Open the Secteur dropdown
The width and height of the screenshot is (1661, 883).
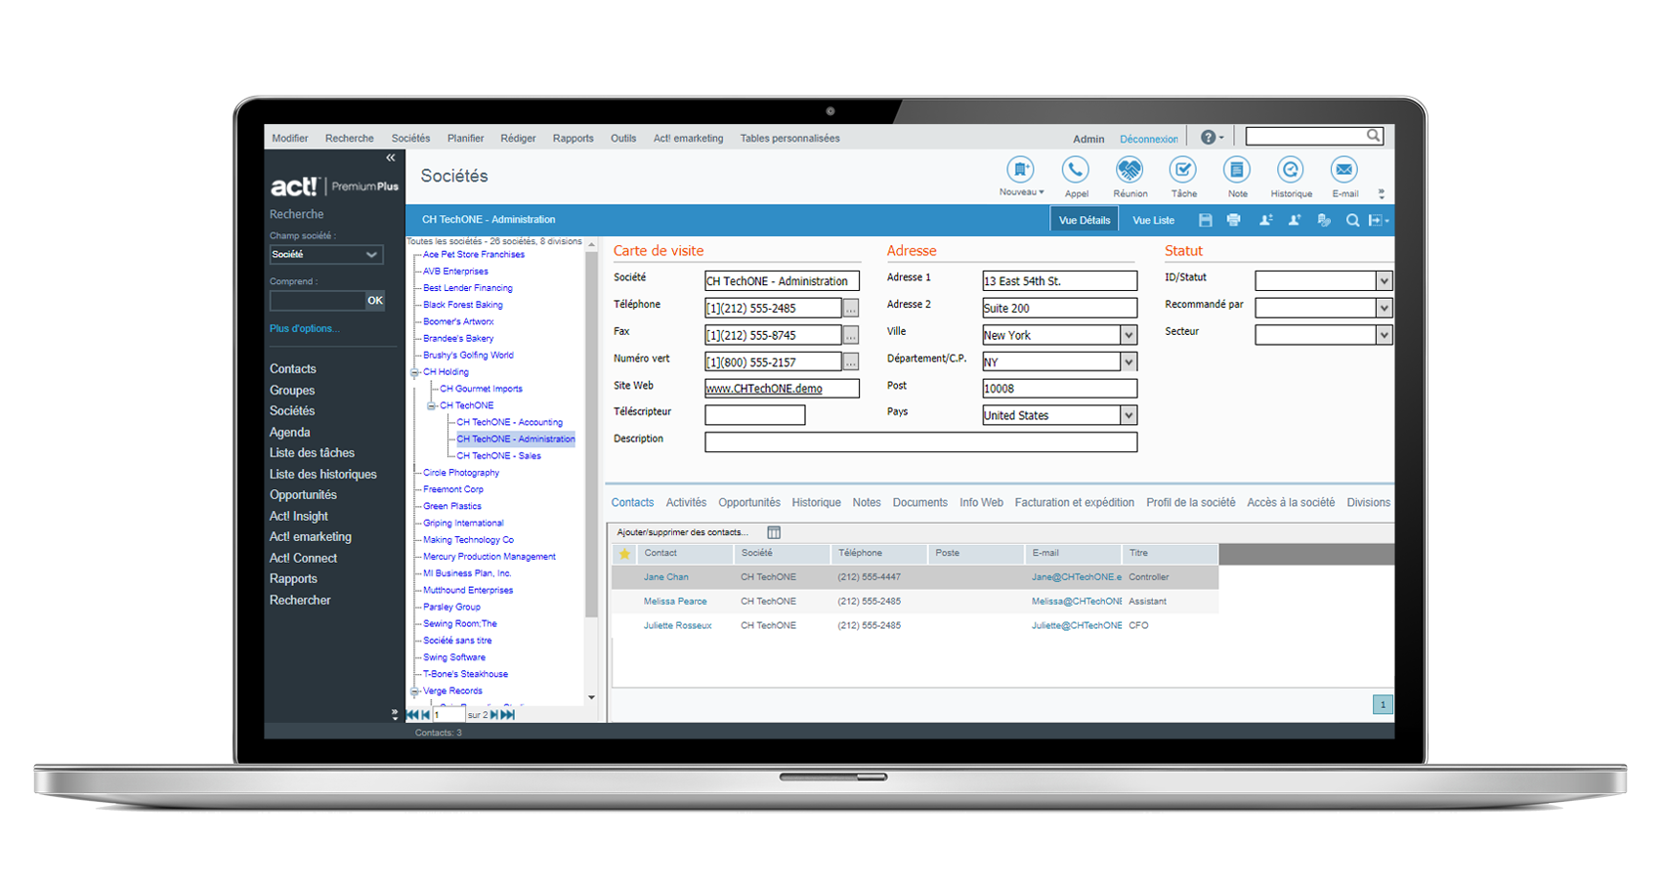point(1384,336)
